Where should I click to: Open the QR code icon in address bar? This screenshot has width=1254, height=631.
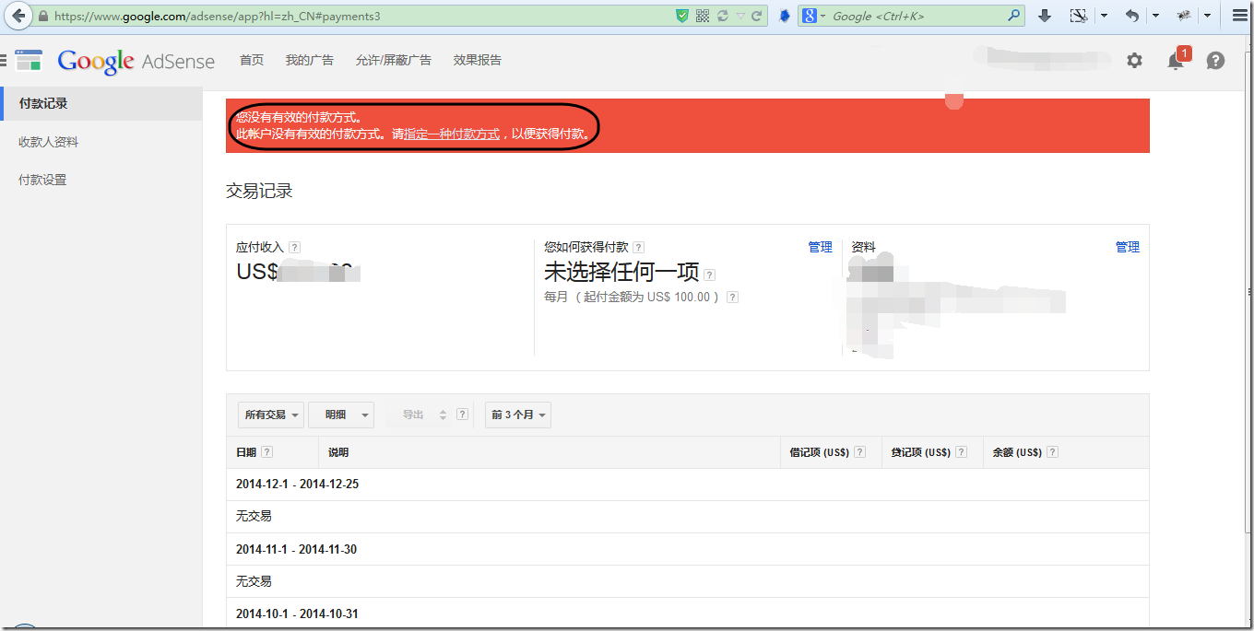pyautogui.click(x=703, y=16)
